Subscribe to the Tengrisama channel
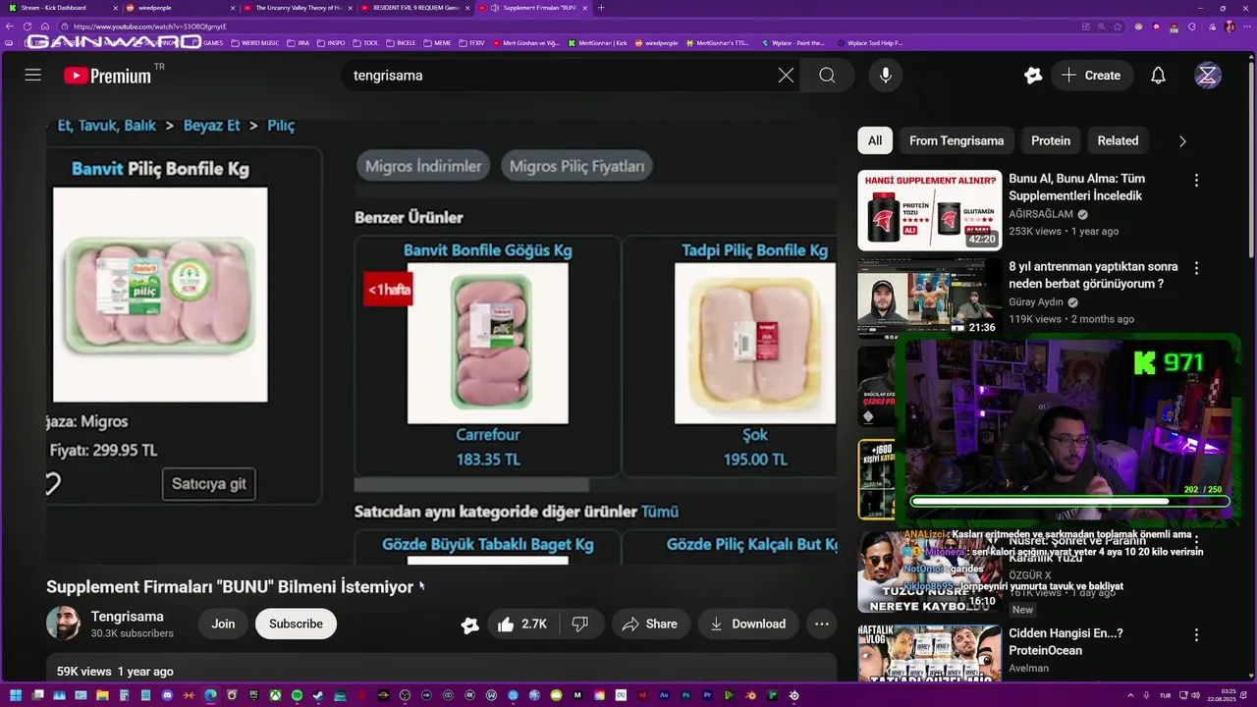Image resolution: width=1257 pixels, height=707 pixels. pos(296,624)
